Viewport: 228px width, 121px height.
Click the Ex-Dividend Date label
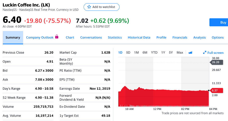(72, 107)
